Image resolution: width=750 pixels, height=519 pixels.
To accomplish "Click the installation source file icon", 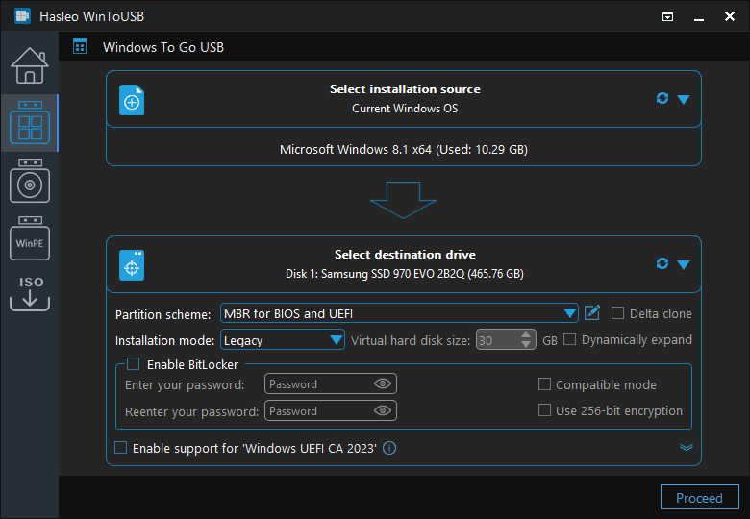I will (132, 100).
